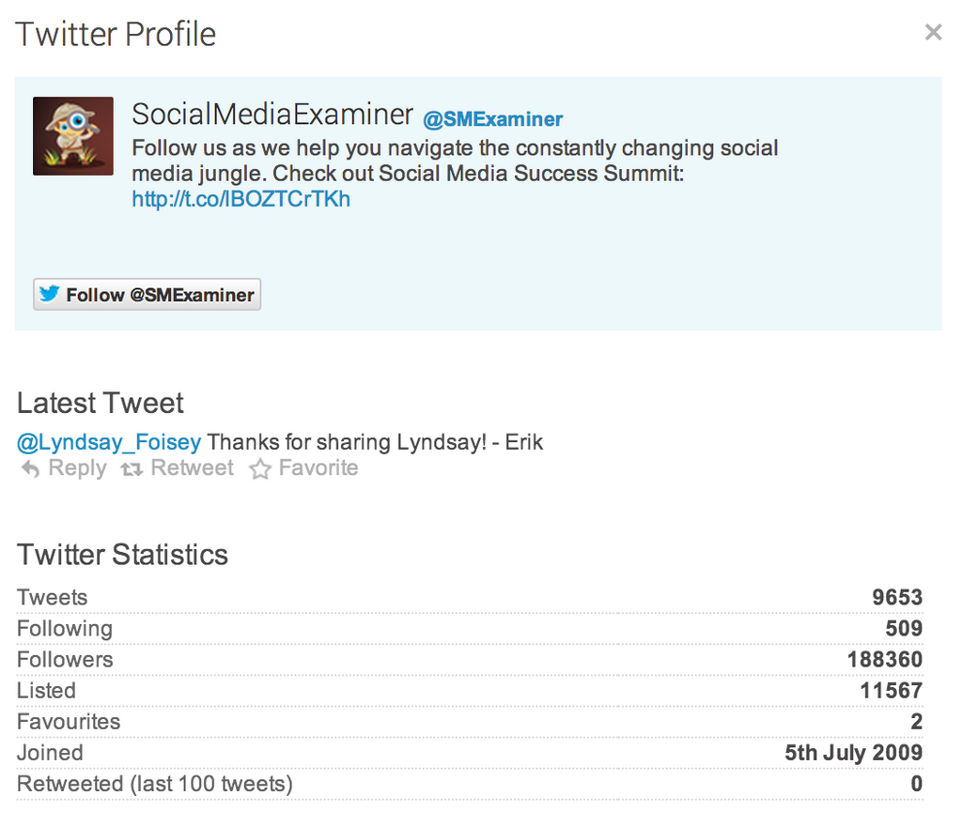
Task: Click the Favorite text label
Action: coord(318,467)
